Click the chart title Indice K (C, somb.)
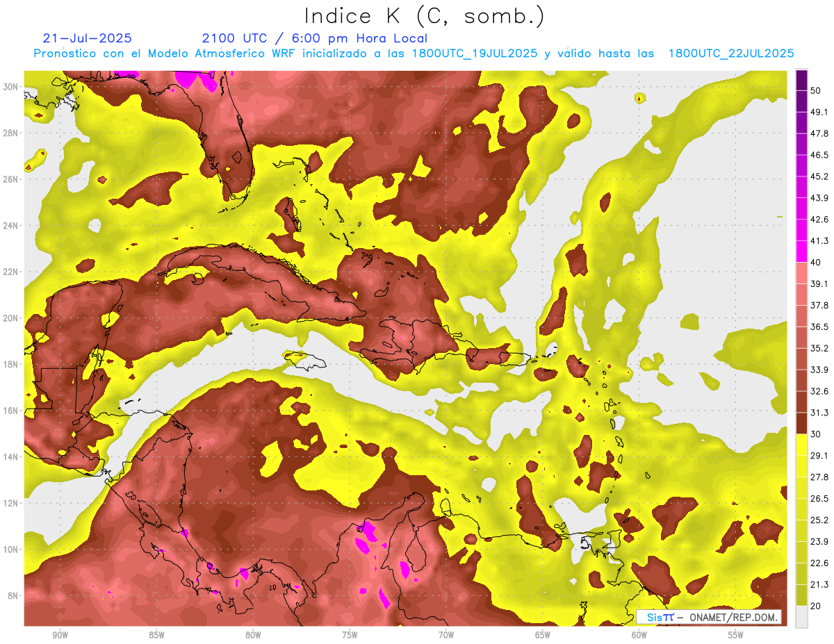834x644 pixels. (424, 16)
